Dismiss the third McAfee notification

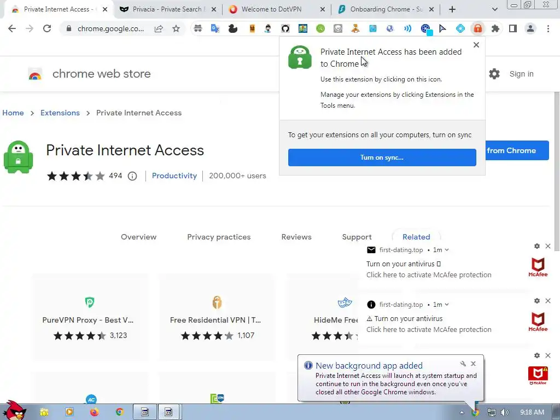pos(548,355)
